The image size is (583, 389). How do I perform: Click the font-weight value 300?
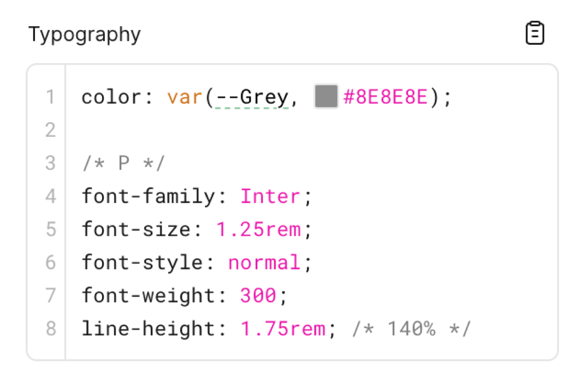259,295
